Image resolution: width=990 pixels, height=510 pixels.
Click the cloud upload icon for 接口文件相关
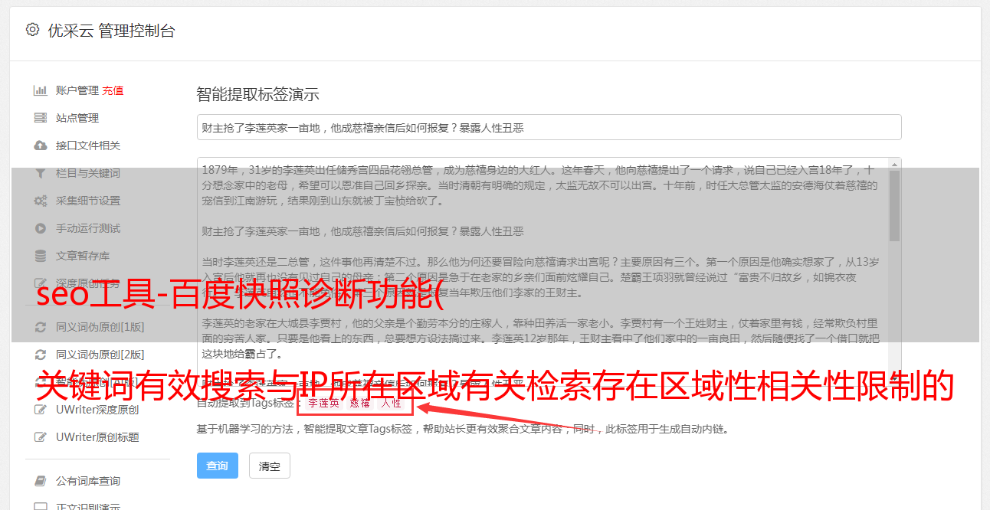click(41, 145)
